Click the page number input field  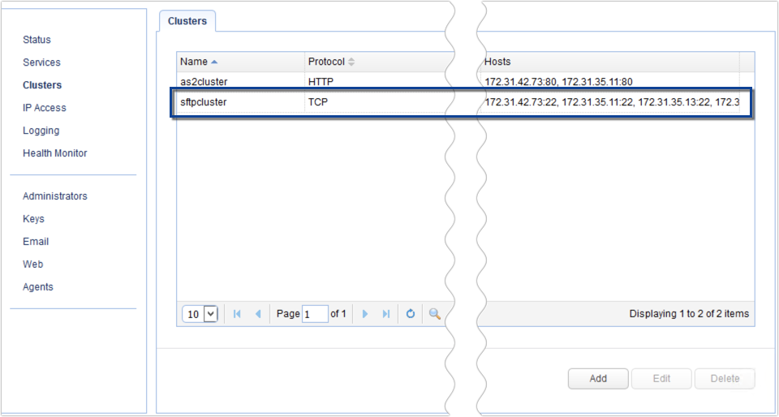[315, 314]
